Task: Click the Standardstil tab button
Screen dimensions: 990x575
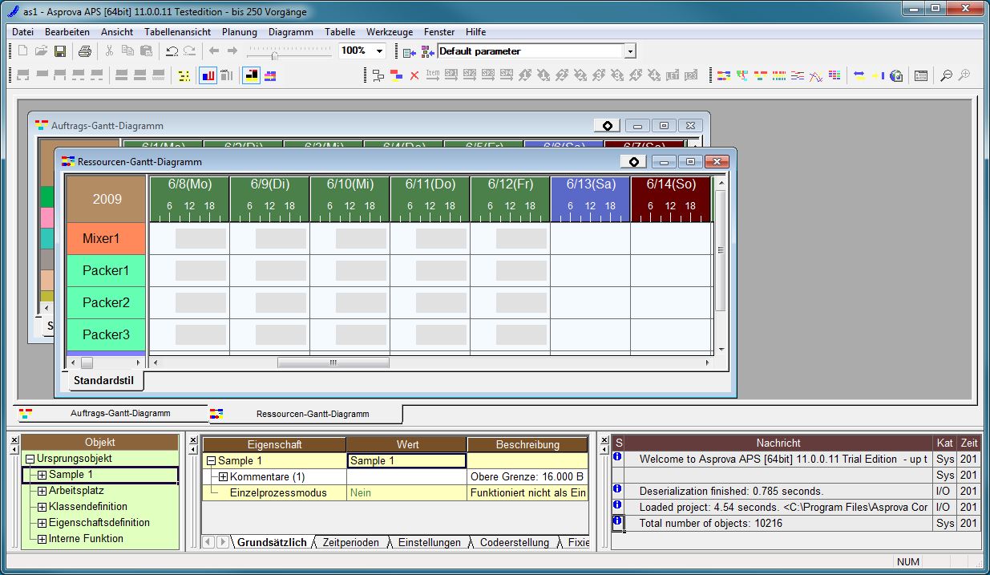Action: pyautogui.click(x=103, y=380)
